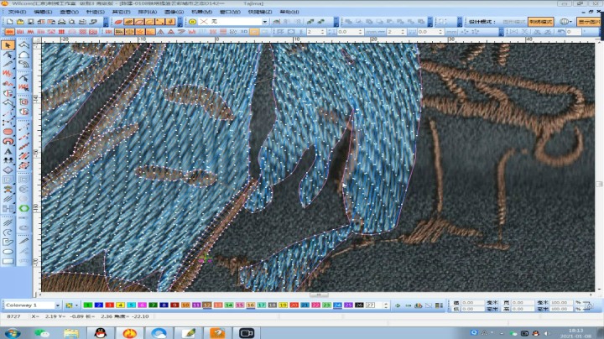604x339 pixels.
Task: Toggle the first highlighted orange view button in top toolbar
Action: pos(128,22)
